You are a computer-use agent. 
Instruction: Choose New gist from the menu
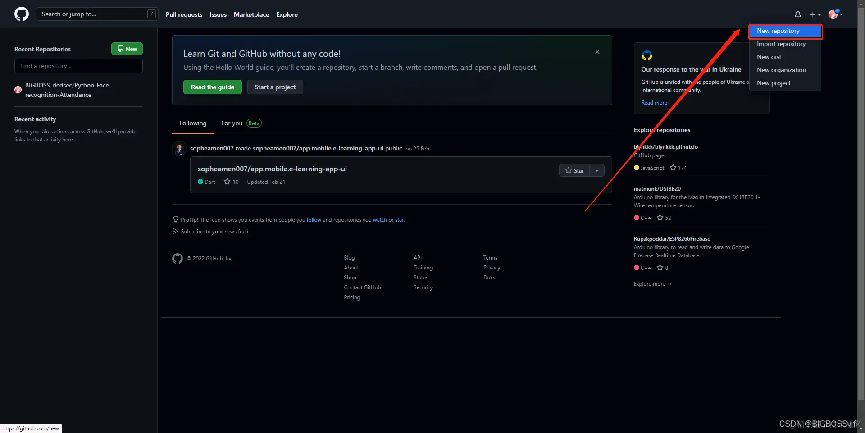point(785,57)
